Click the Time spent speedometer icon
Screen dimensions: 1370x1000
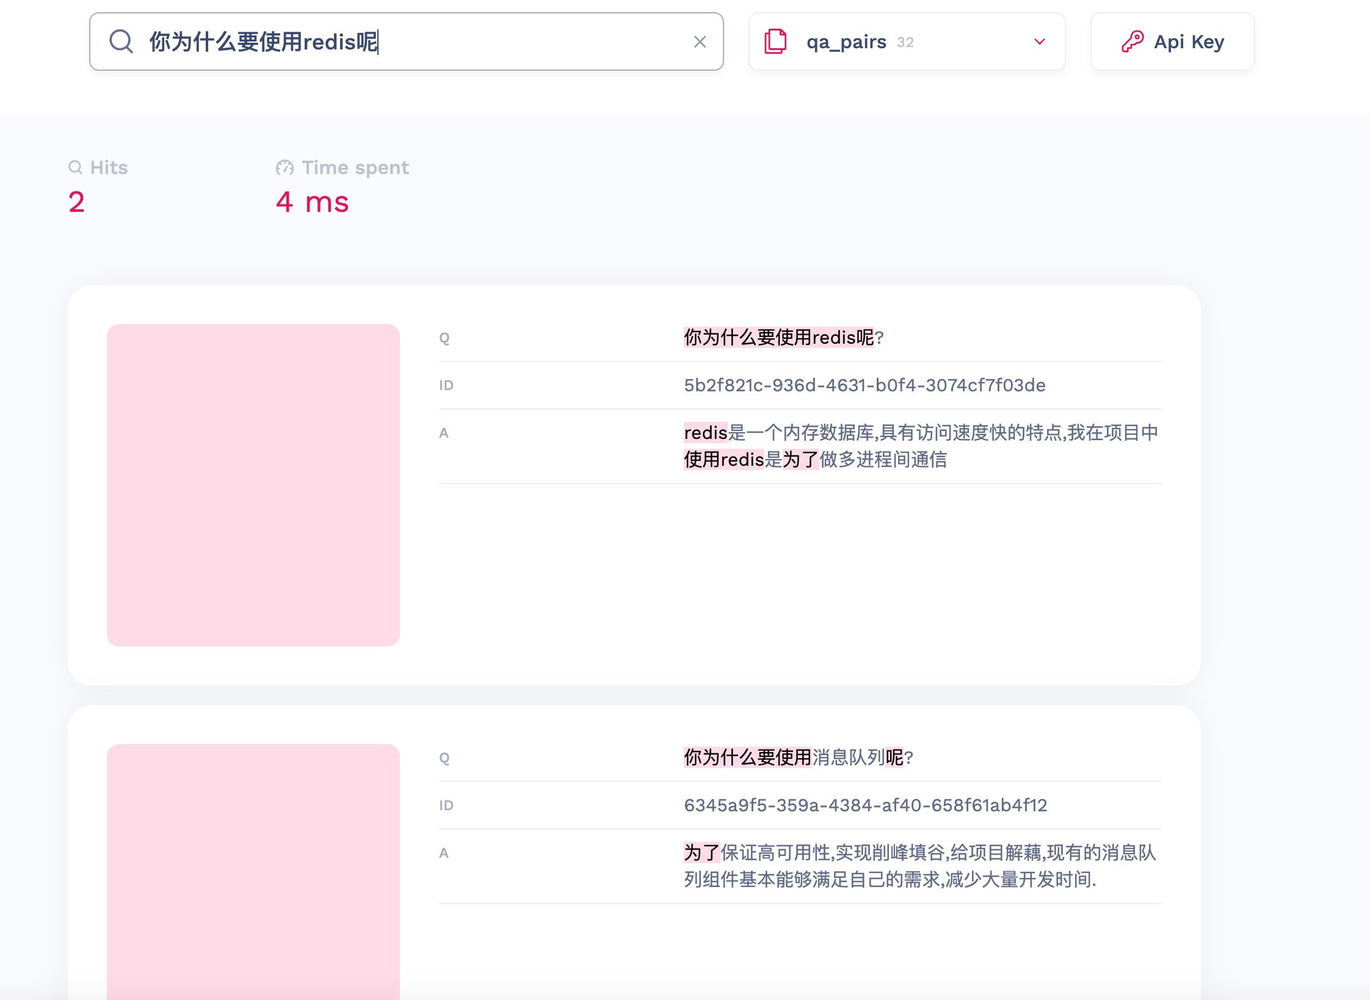(x=285, y=167)
